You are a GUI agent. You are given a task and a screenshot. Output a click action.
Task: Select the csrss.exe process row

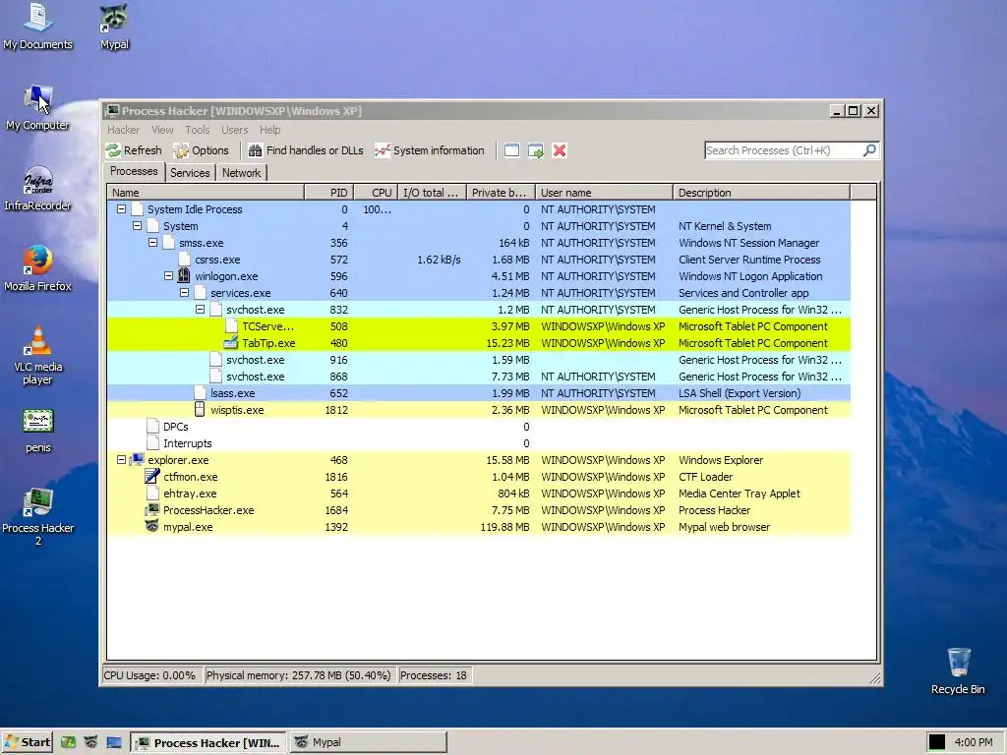click(x=479, y=260)
